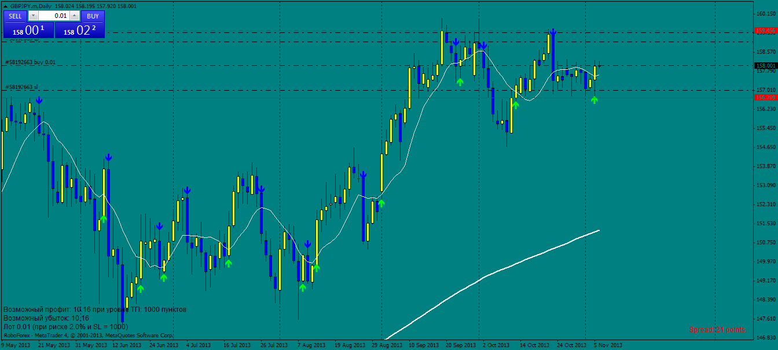Click the GBPJPY.m,Daily chart title
Viewport: 778px width, 350px height.
pyautogui.click(x=31, y=6)
